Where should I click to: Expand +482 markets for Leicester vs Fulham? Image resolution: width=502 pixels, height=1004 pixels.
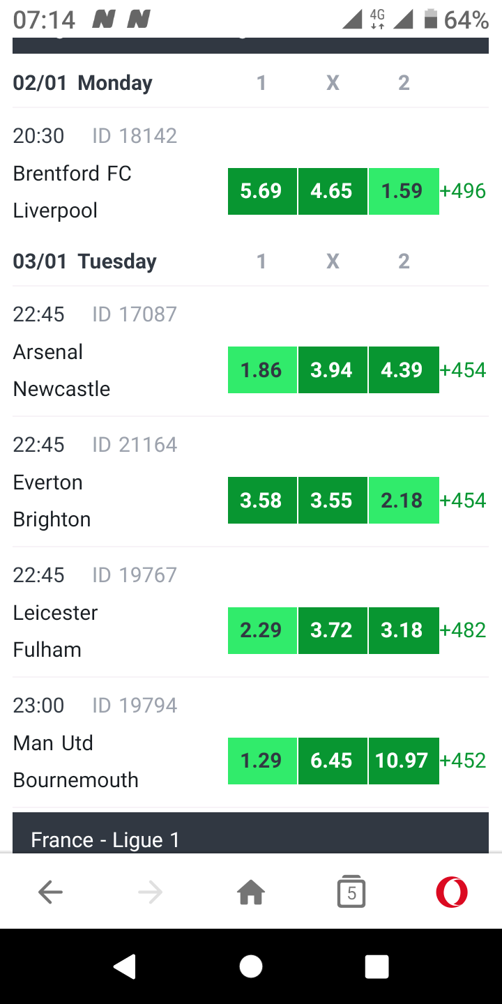pyautogui.click(x=463, y=630)
